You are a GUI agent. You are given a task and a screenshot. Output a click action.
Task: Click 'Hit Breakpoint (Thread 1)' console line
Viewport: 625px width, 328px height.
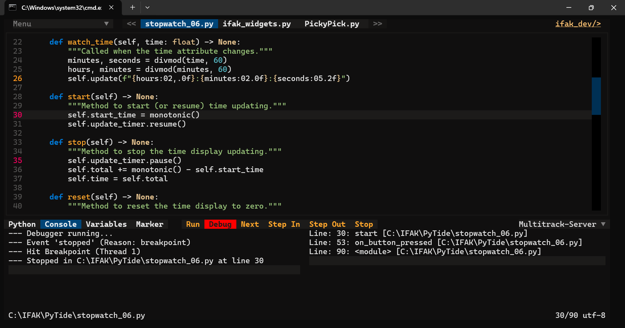coord(74,252)
